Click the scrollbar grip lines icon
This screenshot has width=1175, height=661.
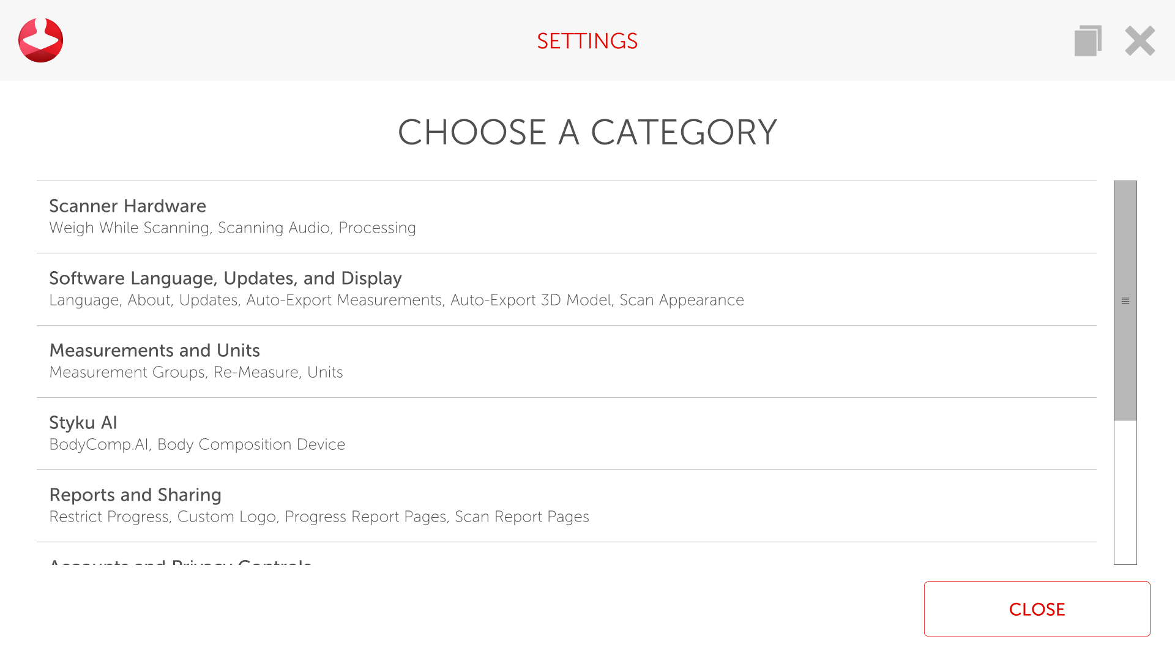[x=1125, y=301]
